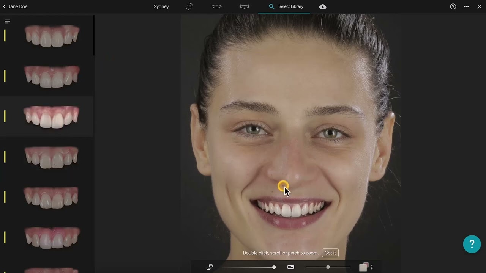This screenshot has width=486, height=273.
Task: Open the tooth shade color swatch
Action: tap(364, 267)
